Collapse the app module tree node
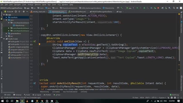 4,15
